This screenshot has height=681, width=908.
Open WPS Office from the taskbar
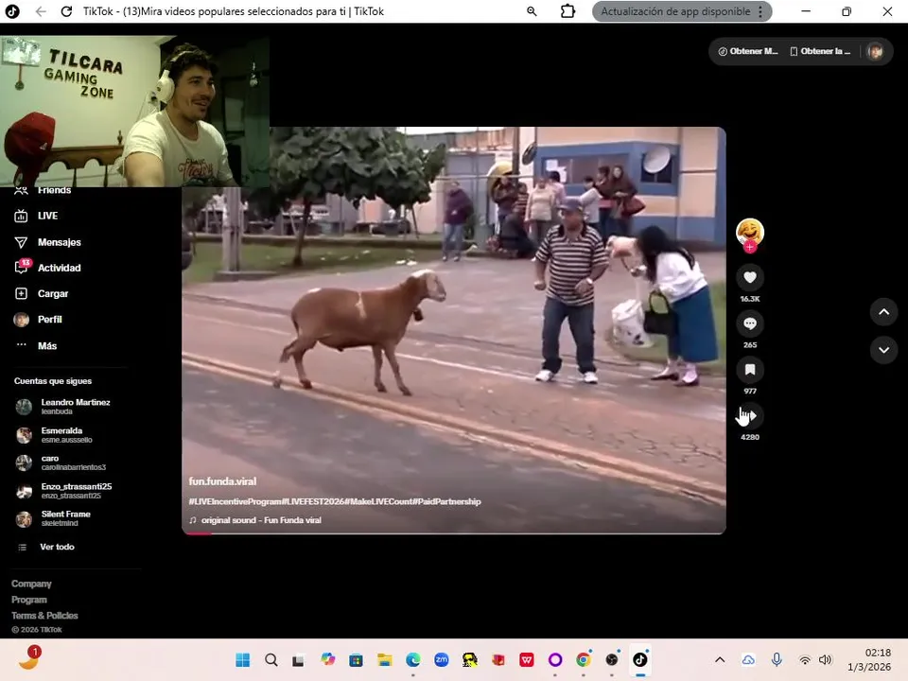click(x=527, y=659)
